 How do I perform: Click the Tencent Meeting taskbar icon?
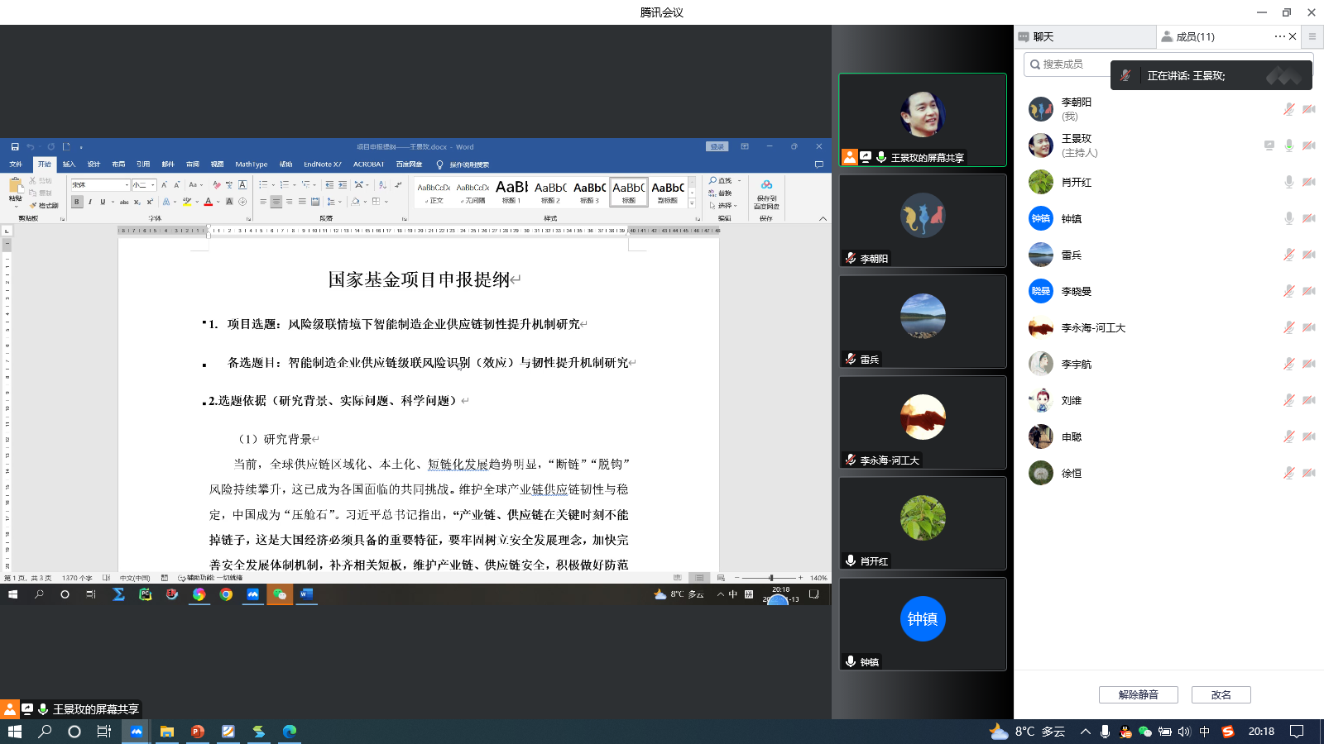[x=137, y=732]
